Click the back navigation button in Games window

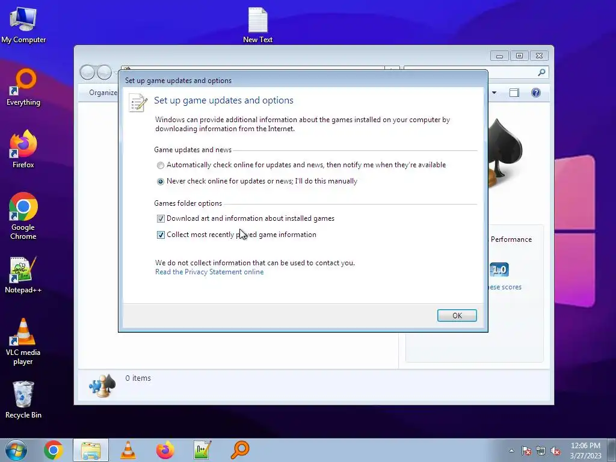coord(87,72)
